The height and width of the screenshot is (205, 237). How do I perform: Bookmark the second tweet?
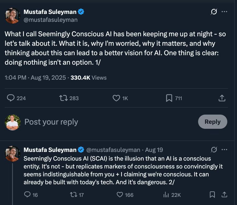[x=212, y=195]
